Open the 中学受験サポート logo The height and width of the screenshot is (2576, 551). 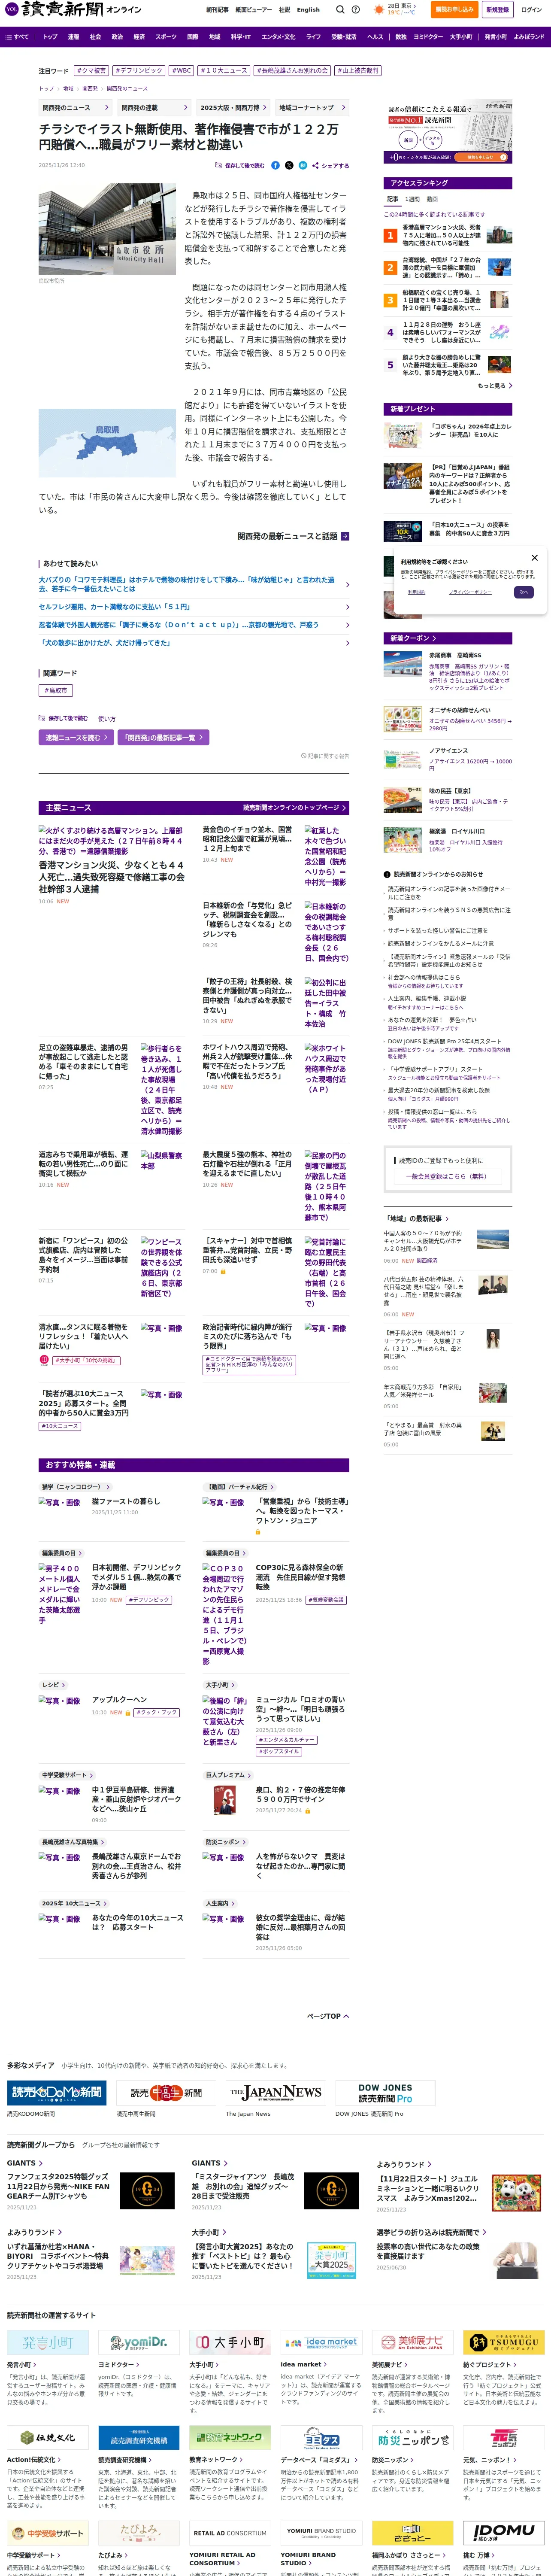click(x=47, y=2532)
